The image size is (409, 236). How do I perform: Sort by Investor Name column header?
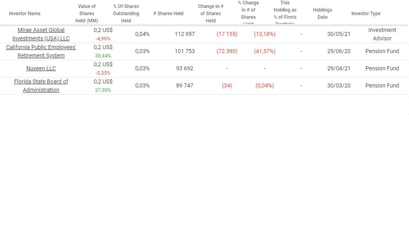25,14
